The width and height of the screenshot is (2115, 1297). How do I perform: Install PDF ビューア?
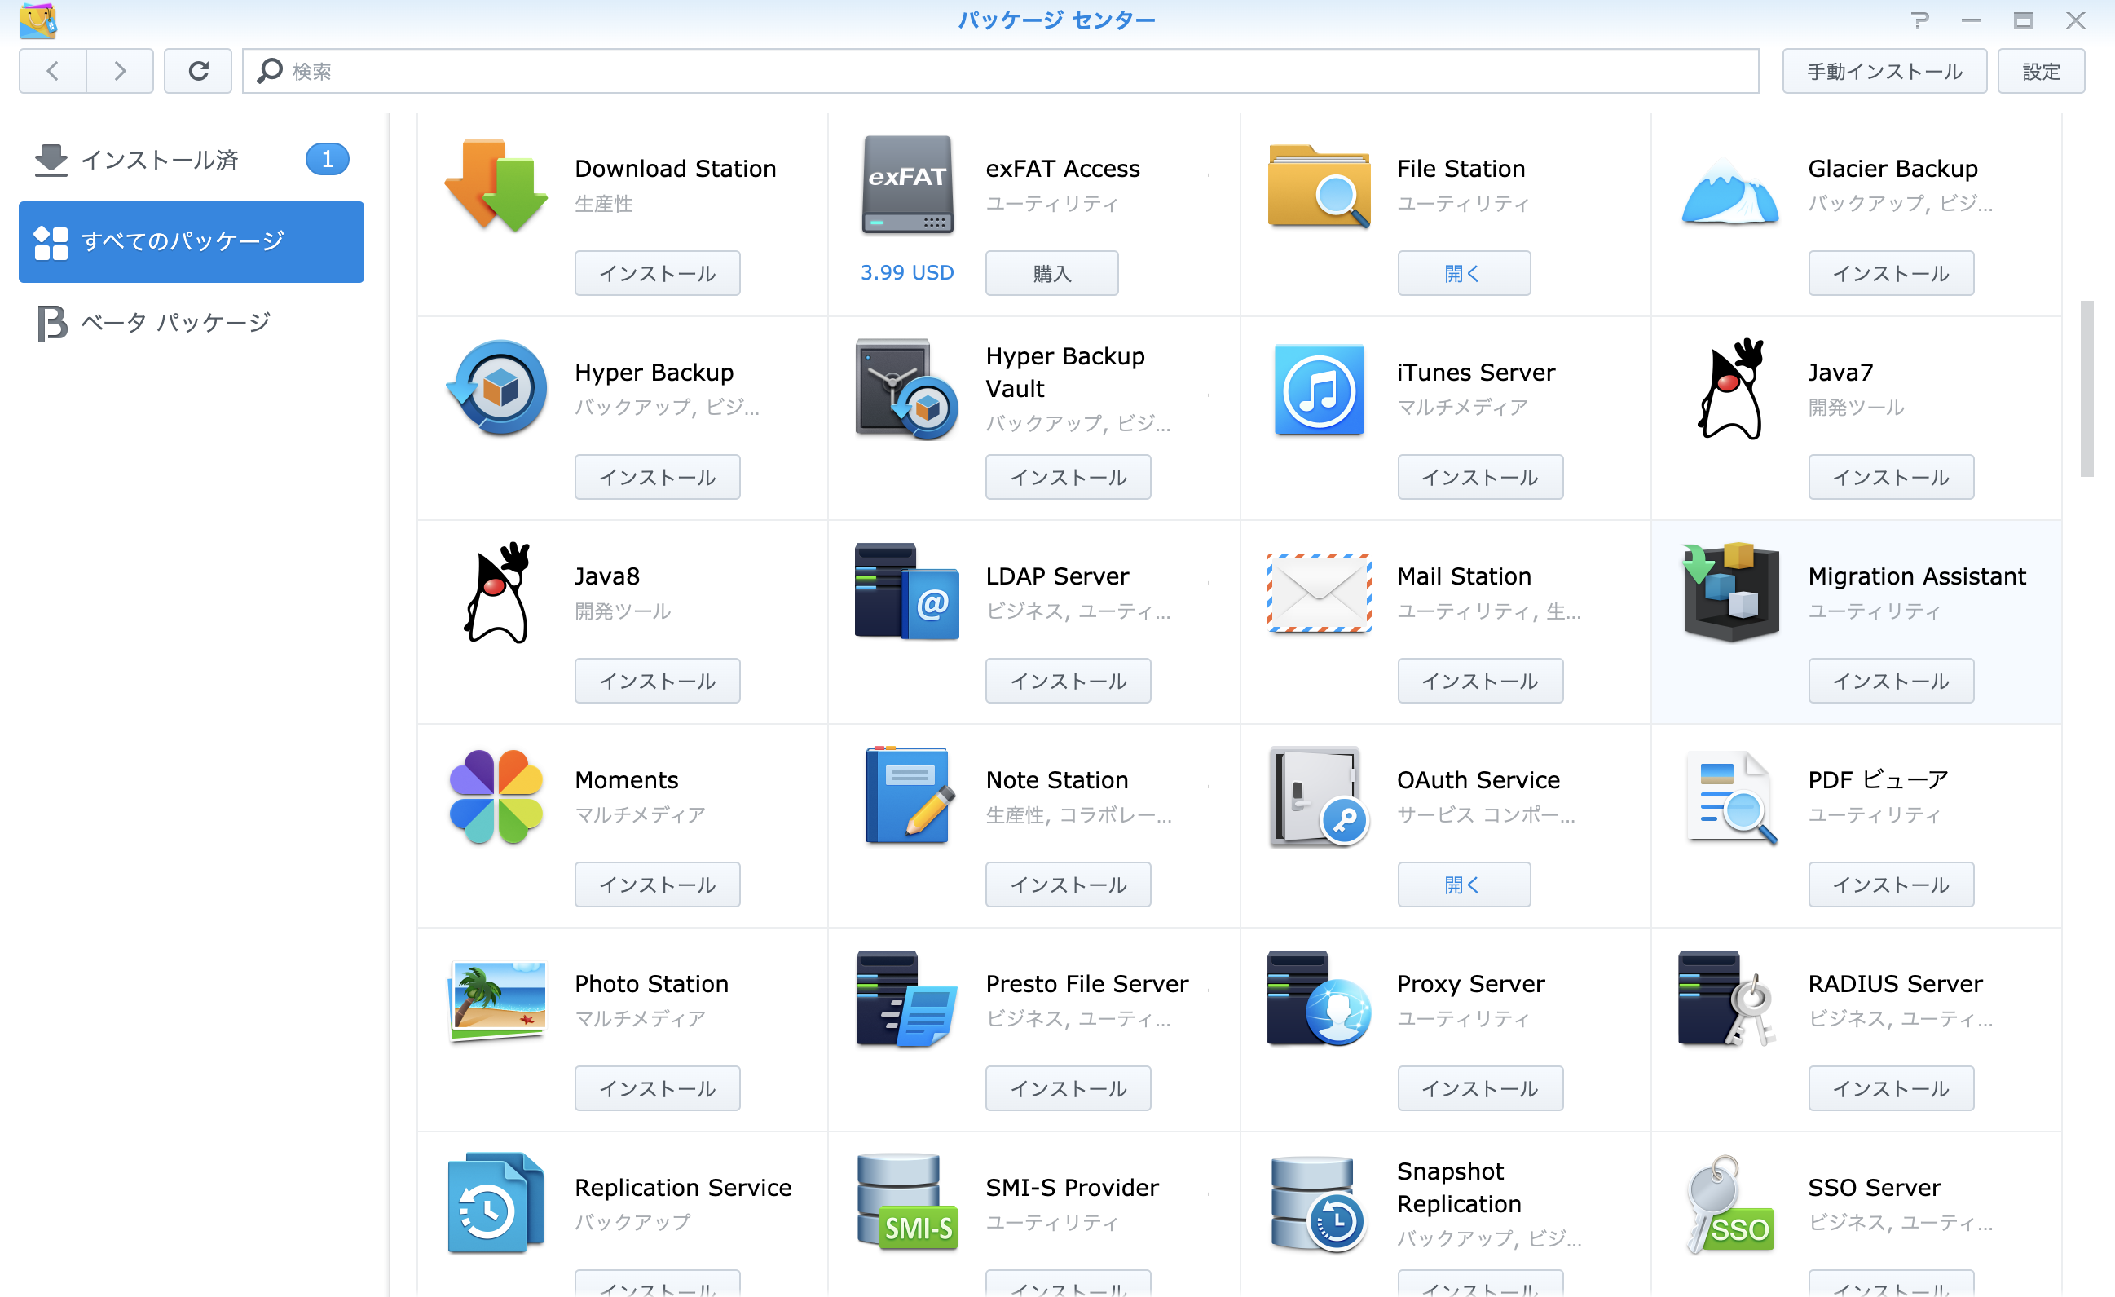coord(1891,885)
